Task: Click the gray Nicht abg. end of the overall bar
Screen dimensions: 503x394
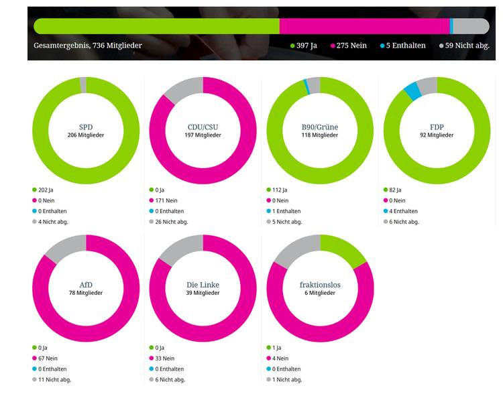Action: (x=471, y=26)
